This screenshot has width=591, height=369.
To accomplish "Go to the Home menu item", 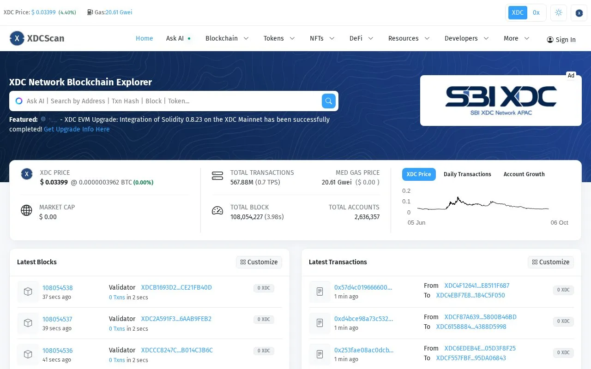I will [x=145, y=38].
